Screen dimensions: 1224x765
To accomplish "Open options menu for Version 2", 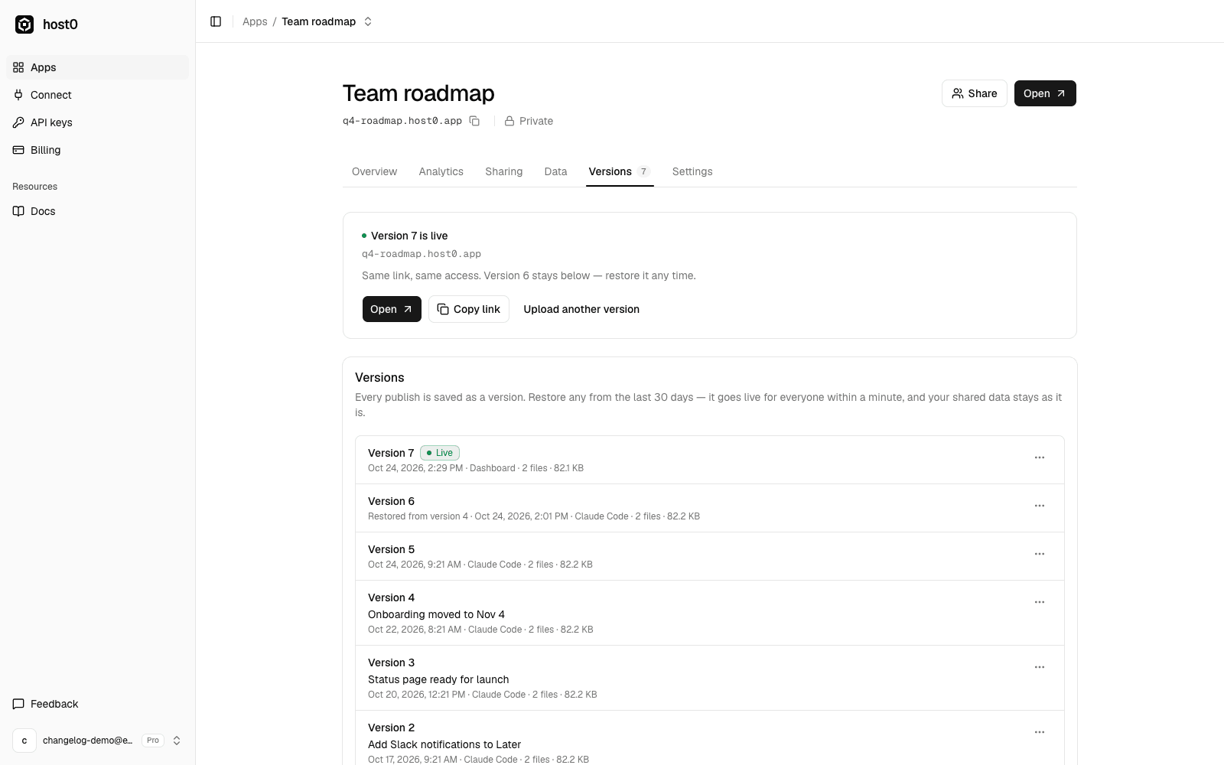I will point(1040,732).
